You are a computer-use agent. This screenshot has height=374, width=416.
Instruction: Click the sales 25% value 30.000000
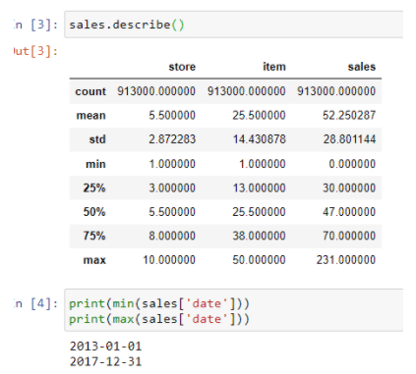point(349,187)
